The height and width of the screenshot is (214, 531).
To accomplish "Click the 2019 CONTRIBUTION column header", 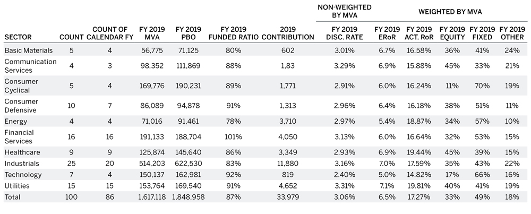I will click(288, 33).
